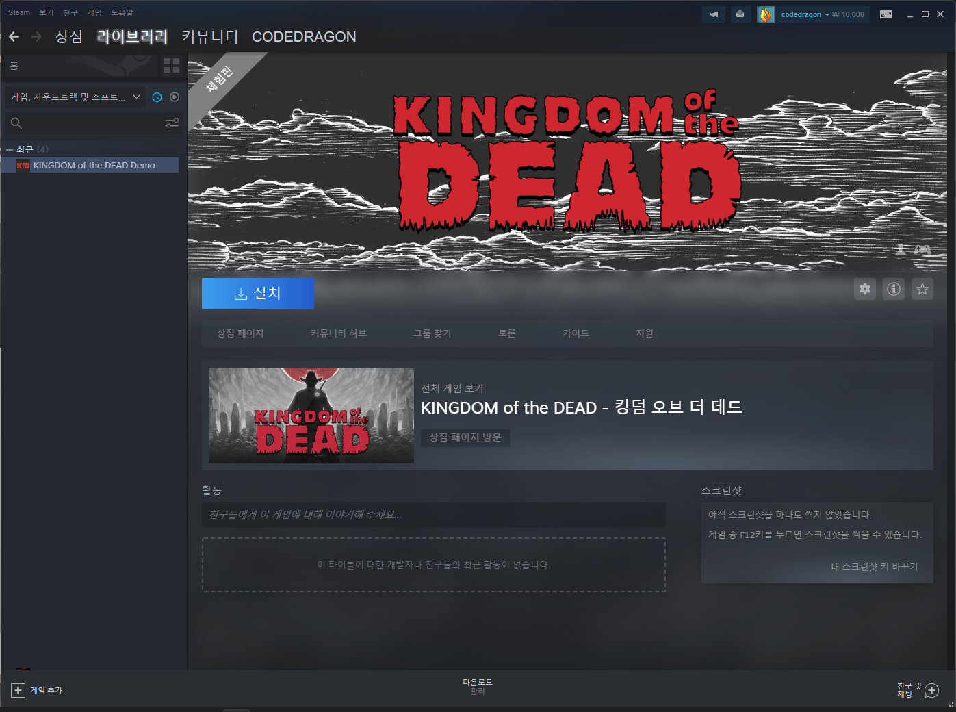
Task: Click the single-player icon on banner
Action: click(901, 250)
